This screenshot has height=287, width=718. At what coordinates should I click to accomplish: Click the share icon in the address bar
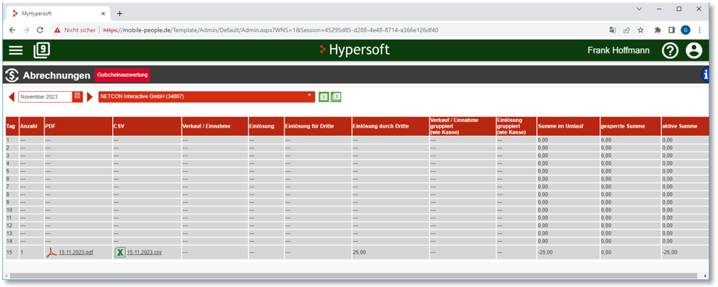[627, 30]
